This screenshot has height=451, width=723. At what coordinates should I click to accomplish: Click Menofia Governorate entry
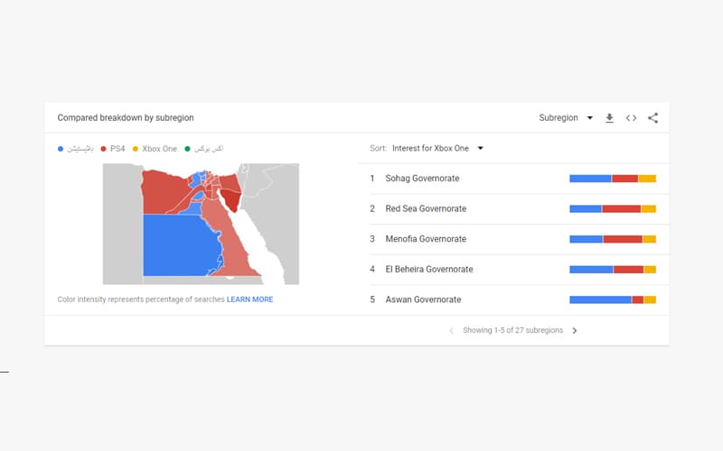426,239
